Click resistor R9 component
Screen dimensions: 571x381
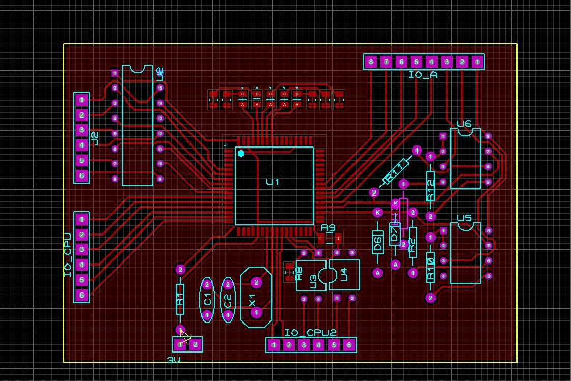(x=330, y=237)
